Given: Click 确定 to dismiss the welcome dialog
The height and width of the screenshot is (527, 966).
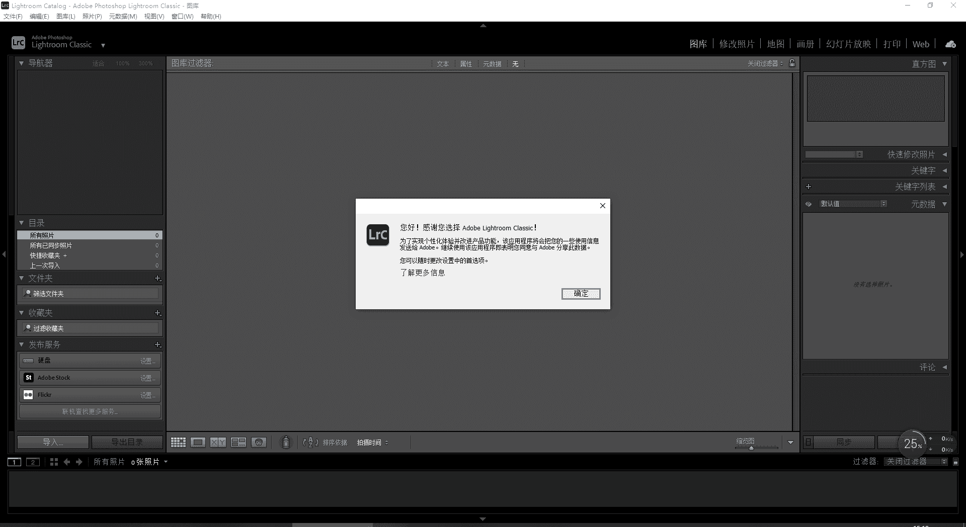Looking at the screenshot, I should point(581,294).
